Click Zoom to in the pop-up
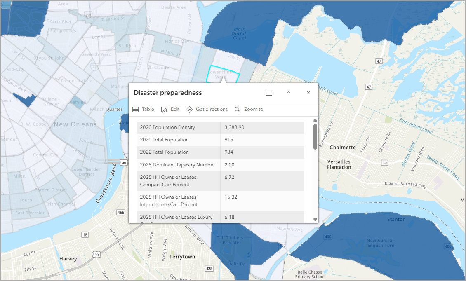 coord(249,109)
